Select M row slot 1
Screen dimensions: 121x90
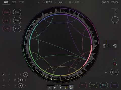10,75
